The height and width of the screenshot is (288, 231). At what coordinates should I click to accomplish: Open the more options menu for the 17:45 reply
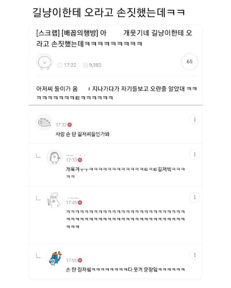click(195, 197)
